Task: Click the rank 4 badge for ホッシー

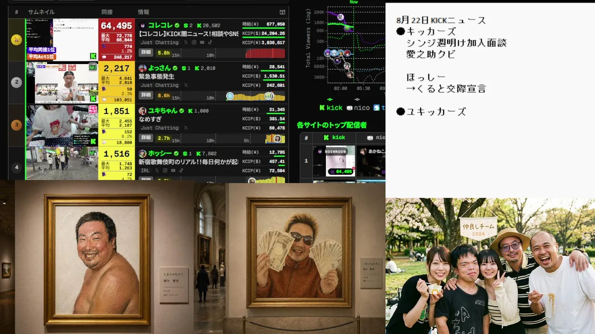Action: pos(16,167)
